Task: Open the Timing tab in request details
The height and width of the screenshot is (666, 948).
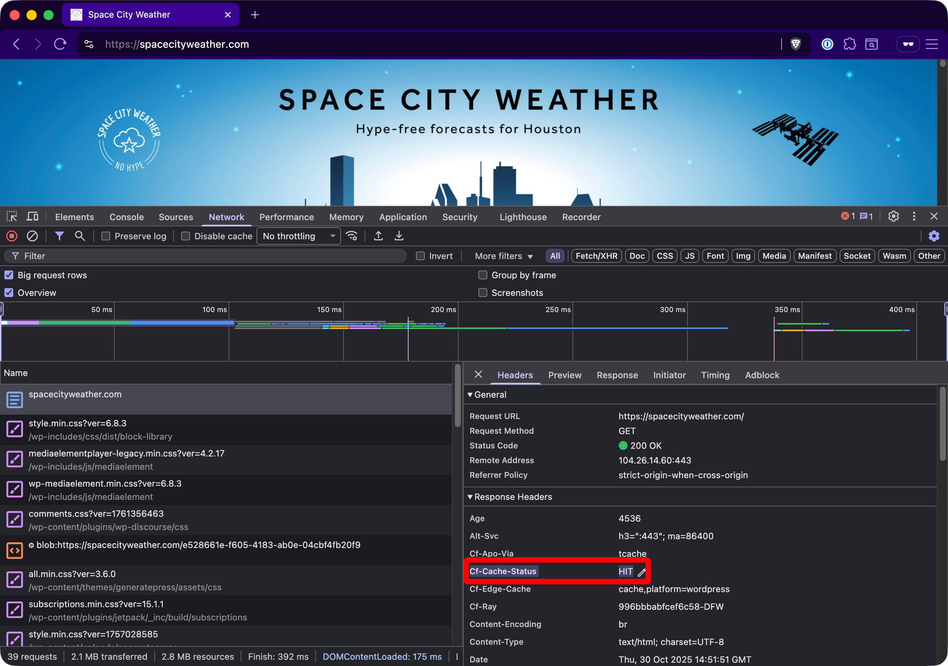Action: tap(715, 375)
